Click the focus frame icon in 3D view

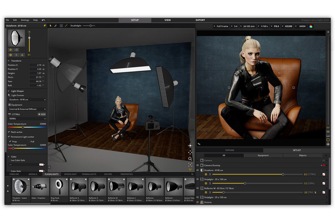pos(190,165)
